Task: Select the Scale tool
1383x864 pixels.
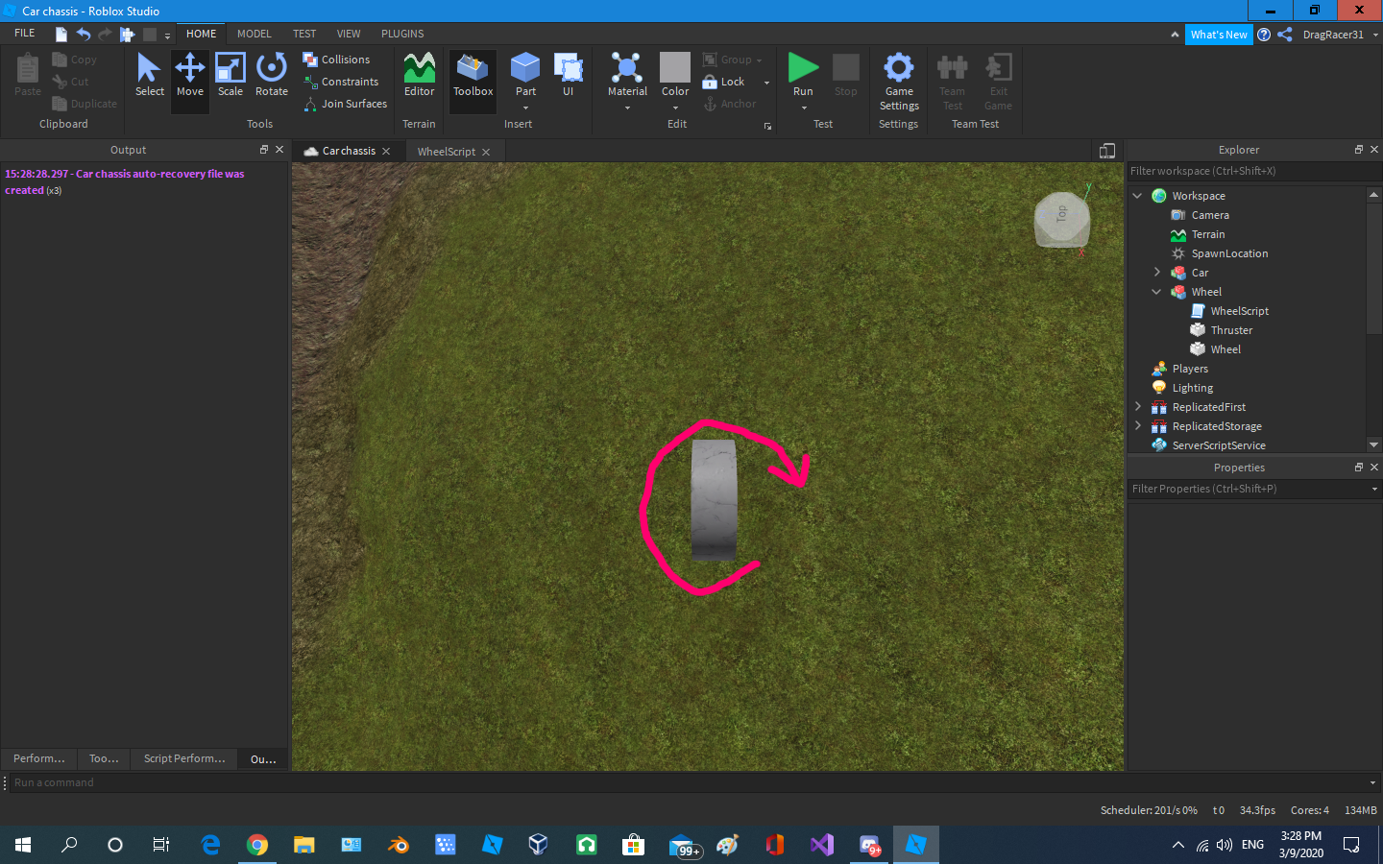Action: coord(230,77)
